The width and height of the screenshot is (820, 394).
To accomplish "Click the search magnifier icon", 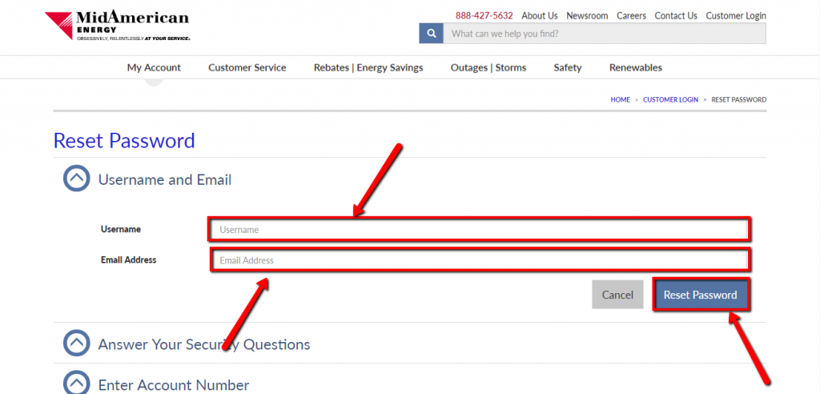I will pyautogui.click(x=432, y=34).
